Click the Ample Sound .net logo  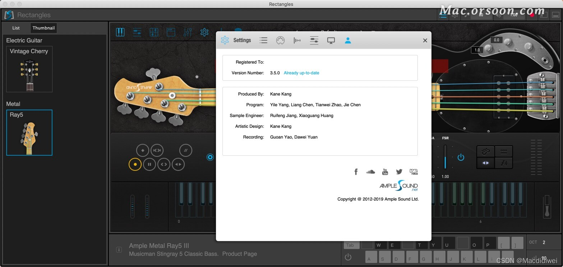(399, 186)
